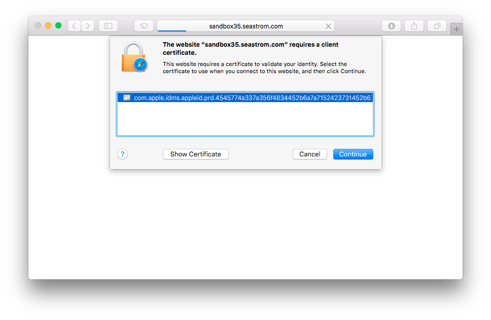Click Show Certificate
The height and width of the screenshot is (320, 491).
(x=195, y=154)
